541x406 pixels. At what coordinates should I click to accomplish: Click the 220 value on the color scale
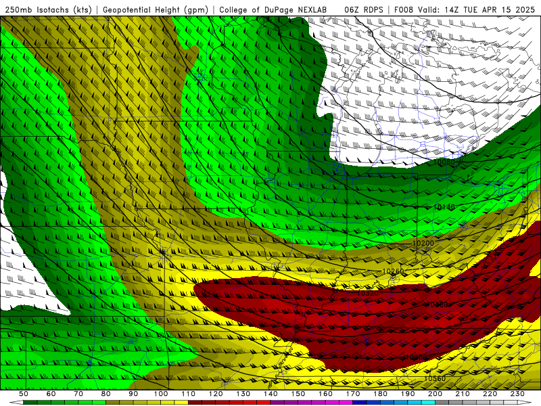pyautogui.click(x=490, y=394)
